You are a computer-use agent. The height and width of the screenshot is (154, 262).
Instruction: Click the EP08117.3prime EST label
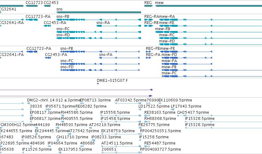click(45, 113)
